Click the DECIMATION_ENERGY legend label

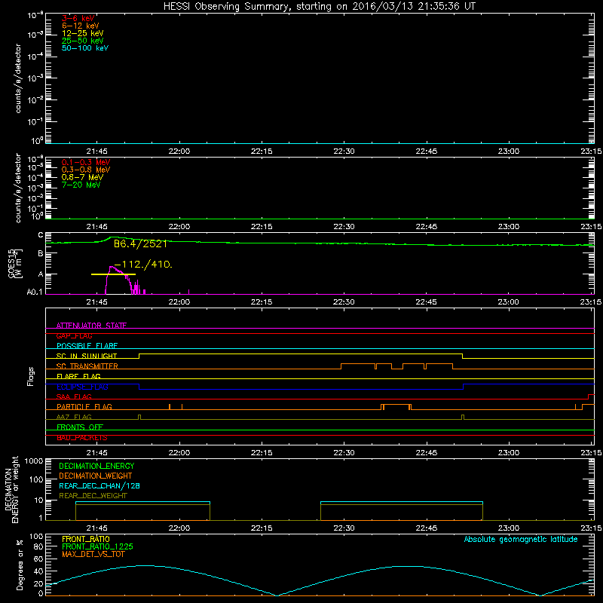point(96,466)
